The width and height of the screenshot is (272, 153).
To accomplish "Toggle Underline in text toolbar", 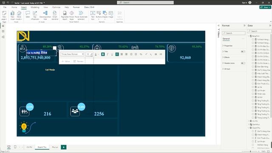I will [112, 54].
